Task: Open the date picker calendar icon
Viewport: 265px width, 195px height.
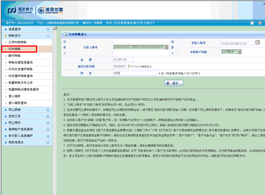Action: pos(129,66)
